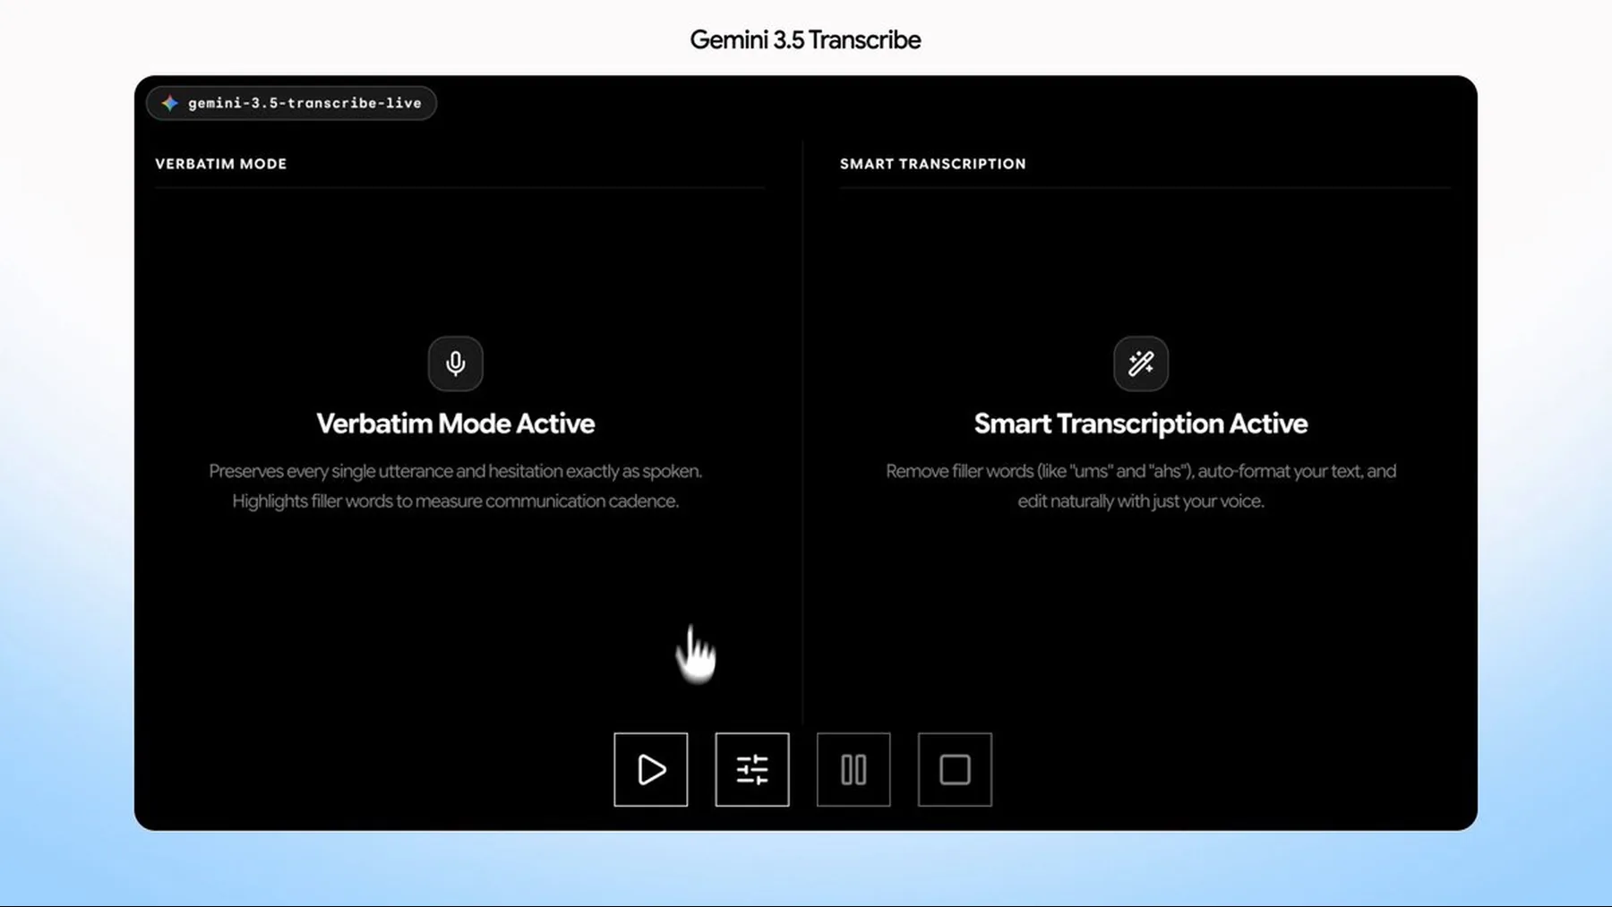Click the magic wand Smart Transcription icon
This screenshot has height=907, width=1612.
(x=1141, y=364)
